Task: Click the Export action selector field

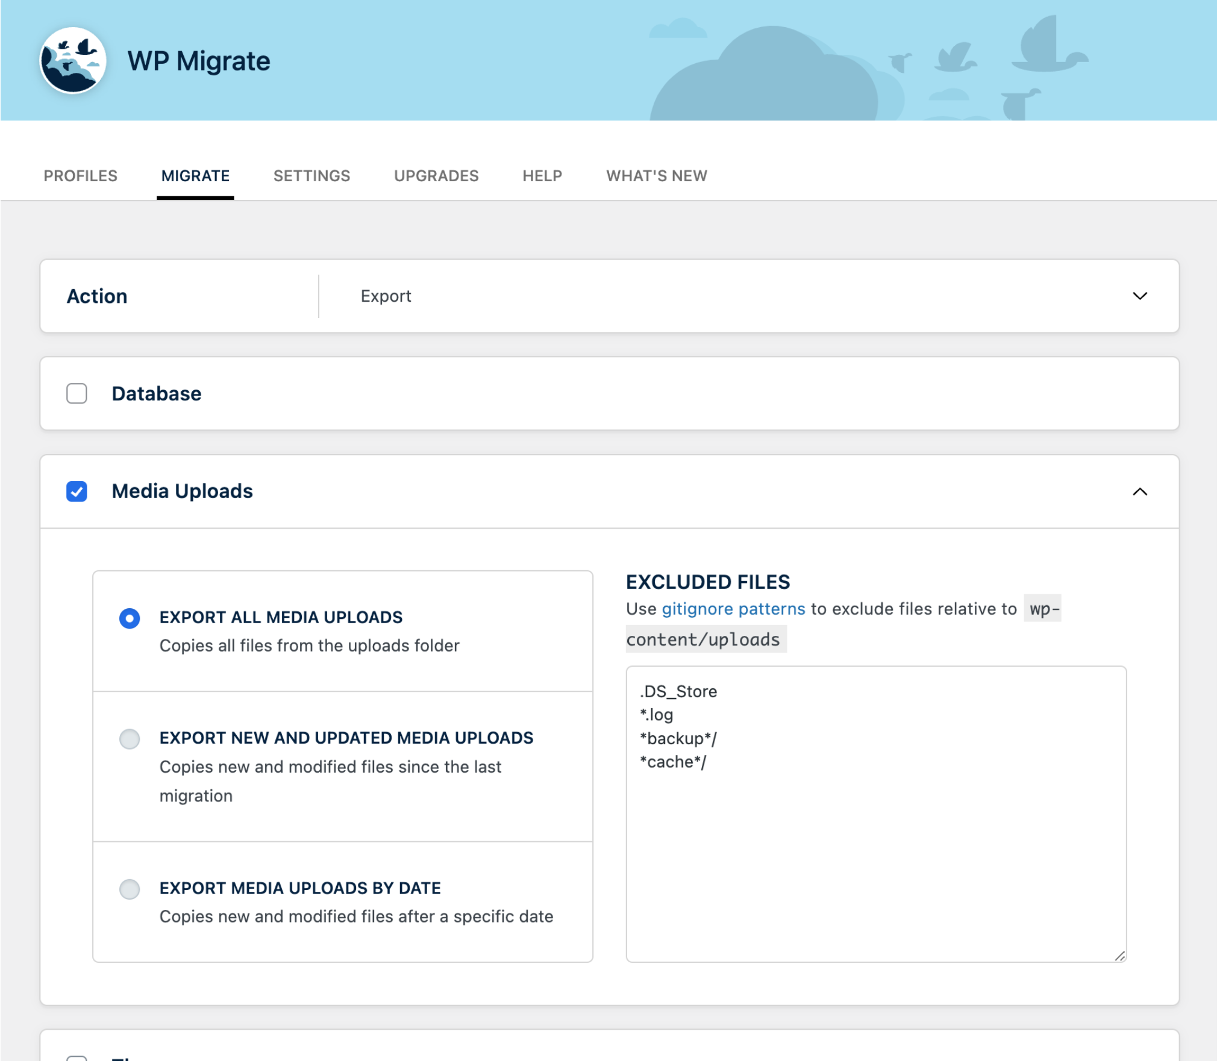Action: coord(723,296)
